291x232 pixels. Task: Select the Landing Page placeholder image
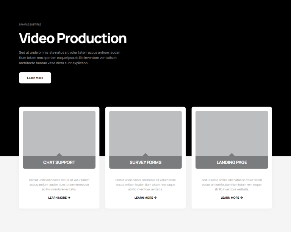click(232, 132)
